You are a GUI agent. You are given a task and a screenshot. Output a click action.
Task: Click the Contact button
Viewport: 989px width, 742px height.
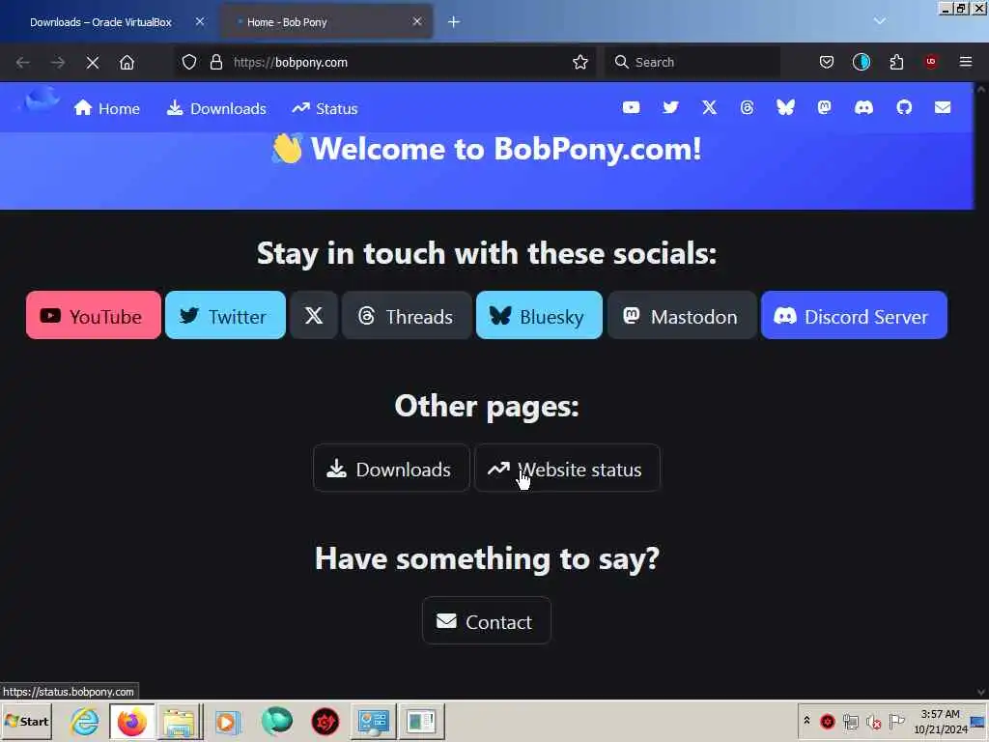487,621
